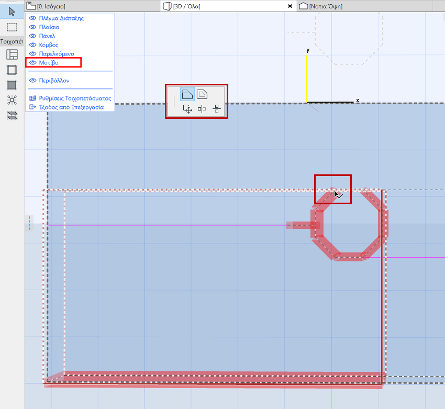Viewport: 445px width, 409px height.
Task: Close the 3D / Όλα view tab
Action: tap(290, 6)
